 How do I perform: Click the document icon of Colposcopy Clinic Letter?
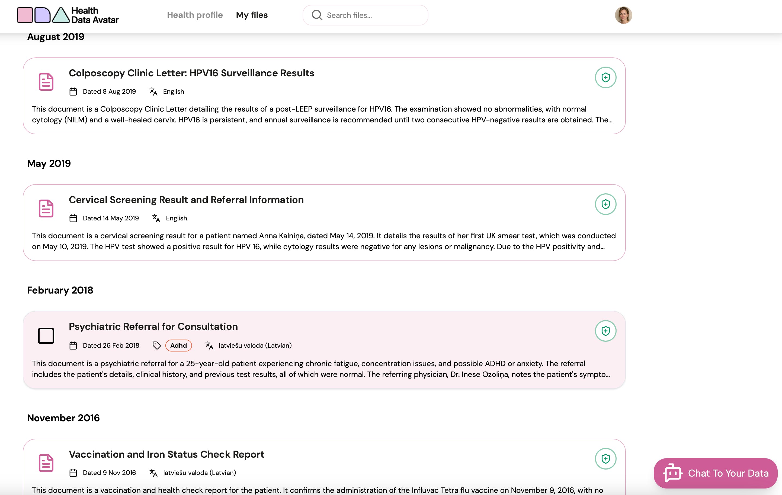(46, 82)
